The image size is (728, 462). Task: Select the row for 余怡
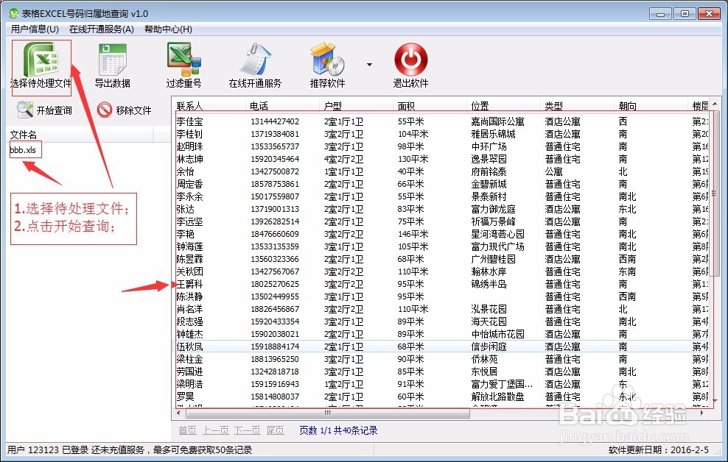pos(441,171)
